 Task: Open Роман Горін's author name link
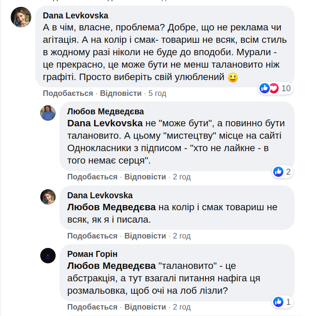pyautogui.click(x=92, y=254)
